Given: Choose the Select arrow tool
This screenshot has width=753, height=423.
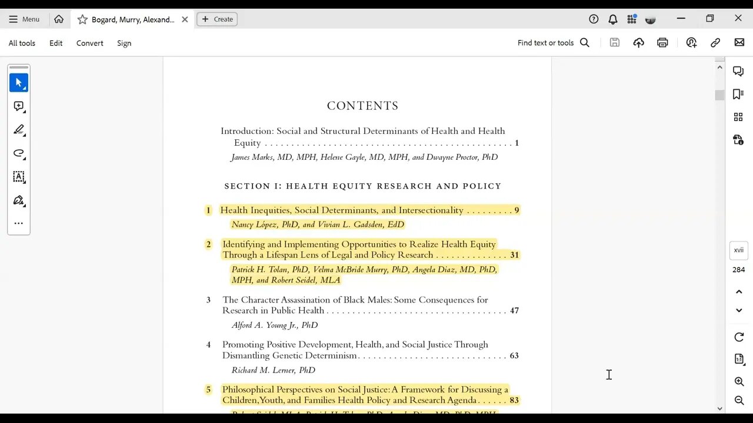Looking at the screenshot, I should pos(19,83).
